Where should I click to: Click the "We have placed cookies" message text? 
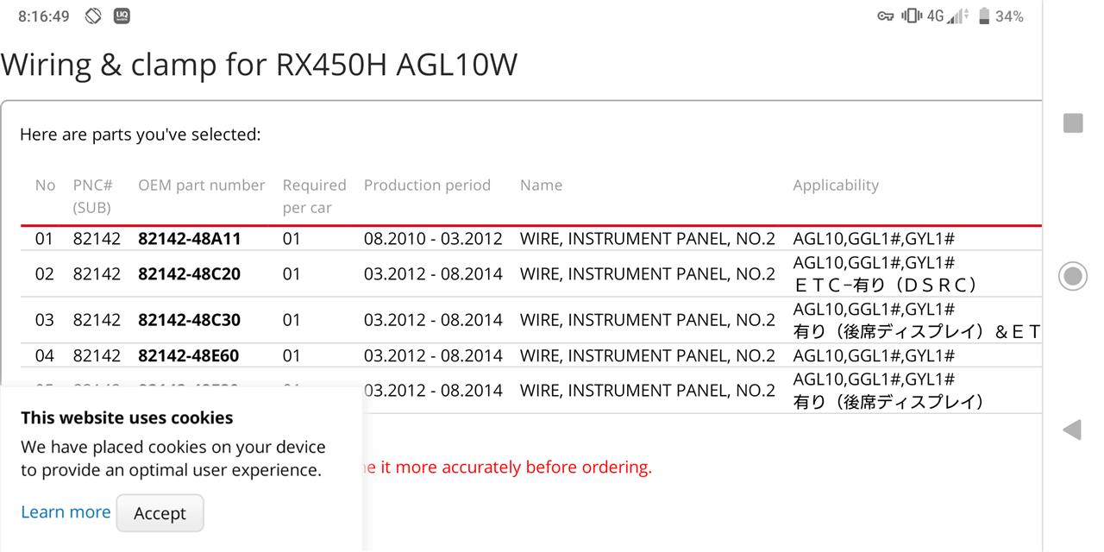(173, 458)
